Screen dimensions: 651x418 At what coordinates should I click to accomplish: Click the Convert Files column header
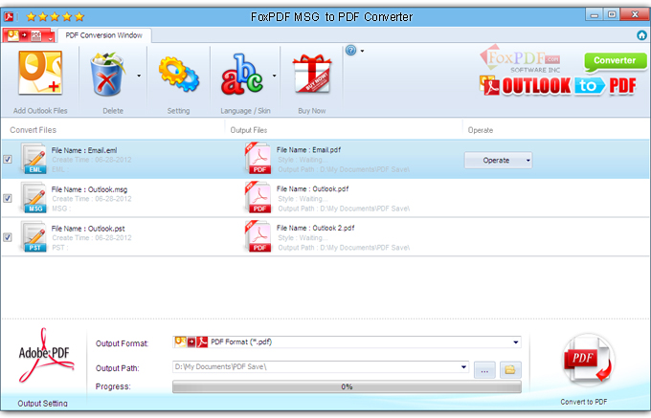34,130
